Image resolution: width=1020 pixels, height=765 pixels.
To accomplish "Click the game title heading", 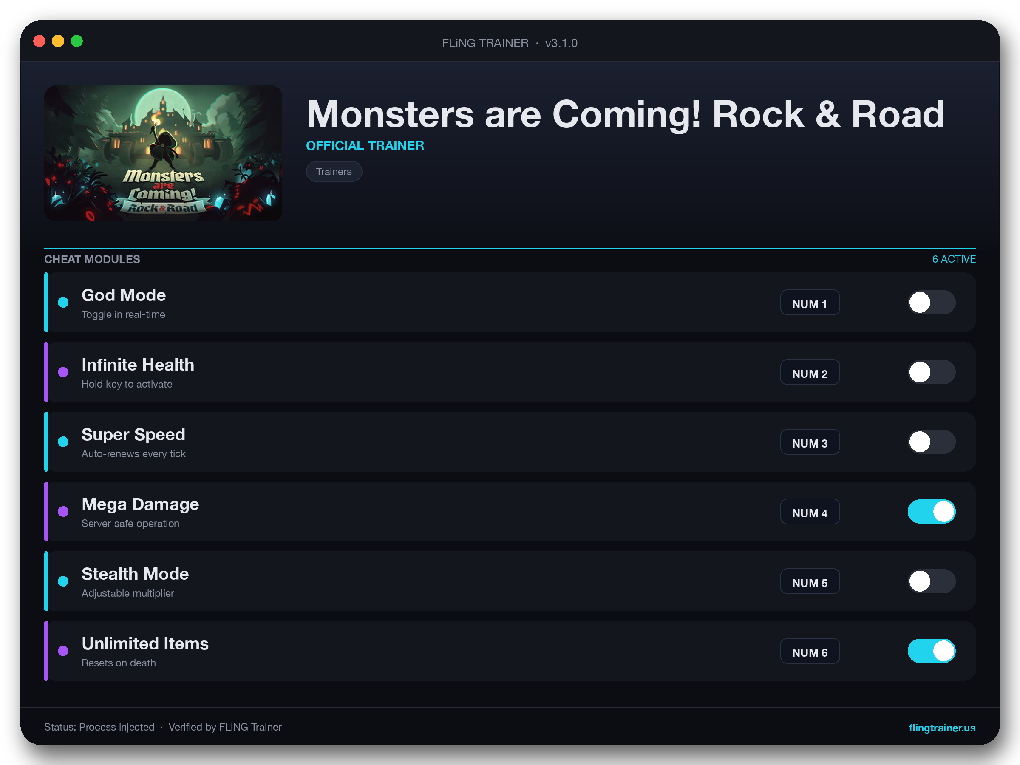I will pos(625,114).
